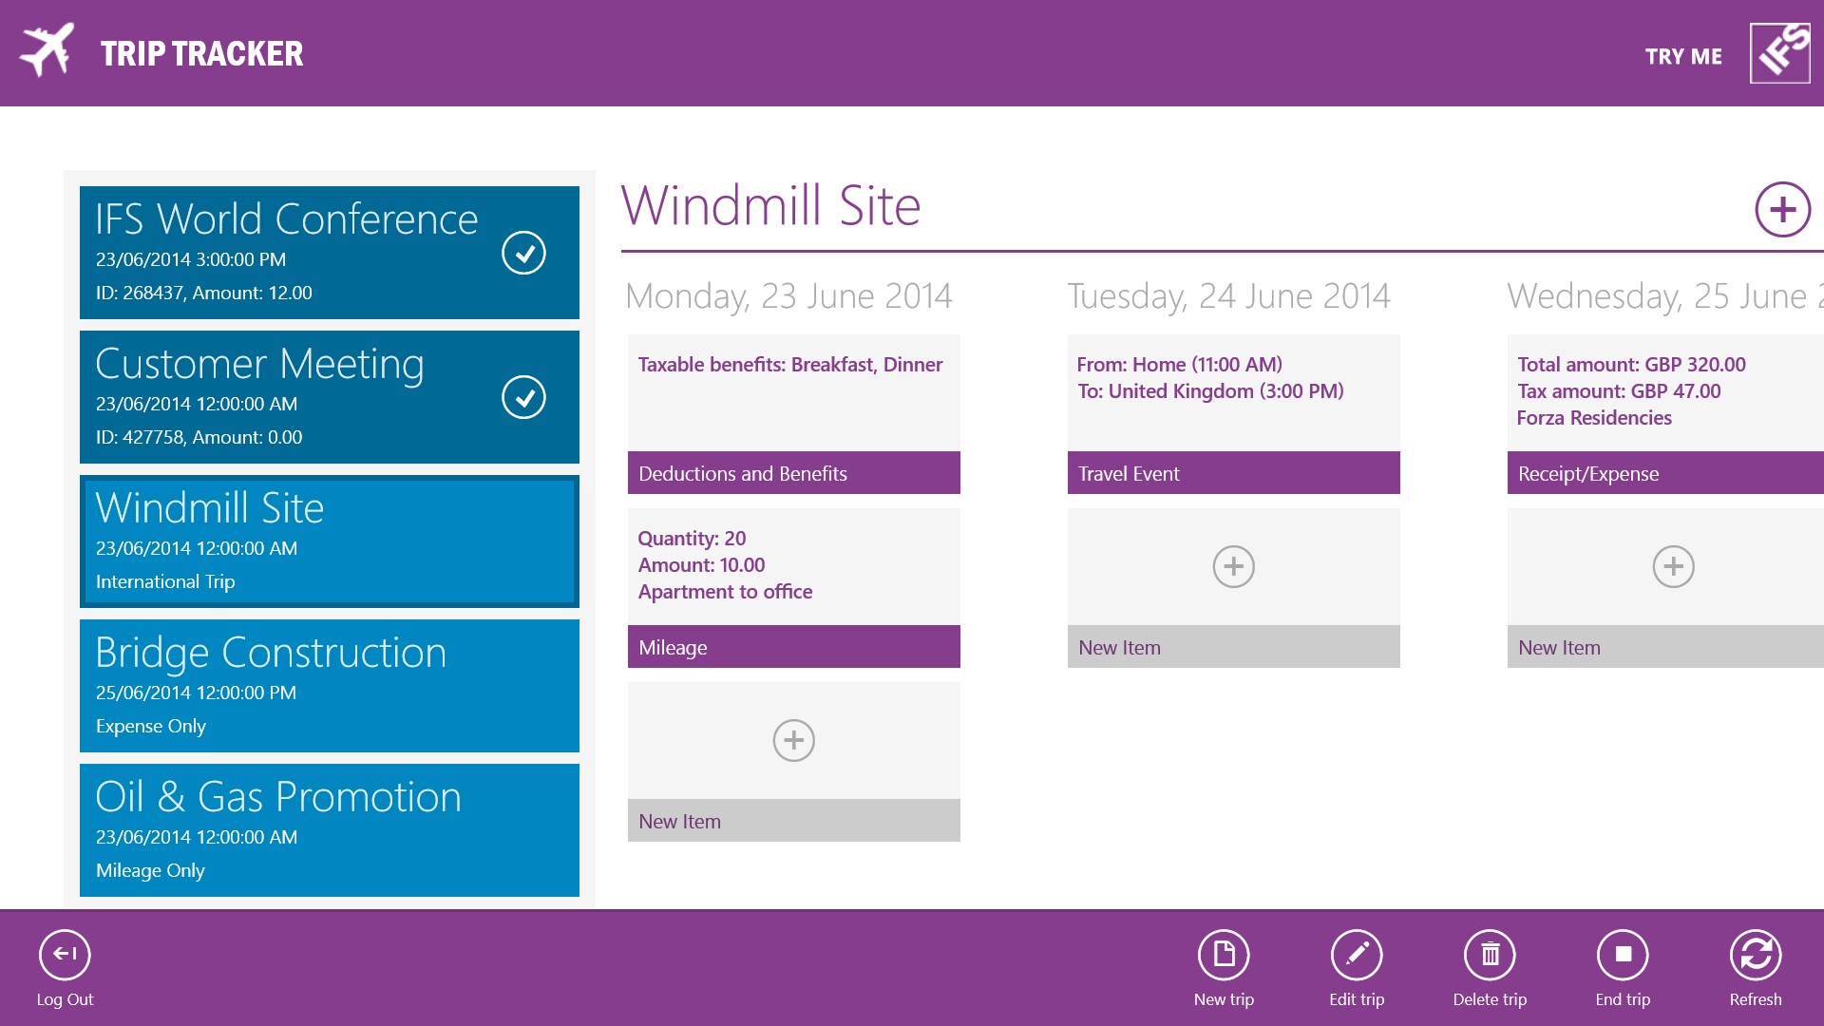Screen dimensions: 1824x1026
Task: Click the Edit trip pencil icon
Action: pyautogui.click(x=1357, y=955)
